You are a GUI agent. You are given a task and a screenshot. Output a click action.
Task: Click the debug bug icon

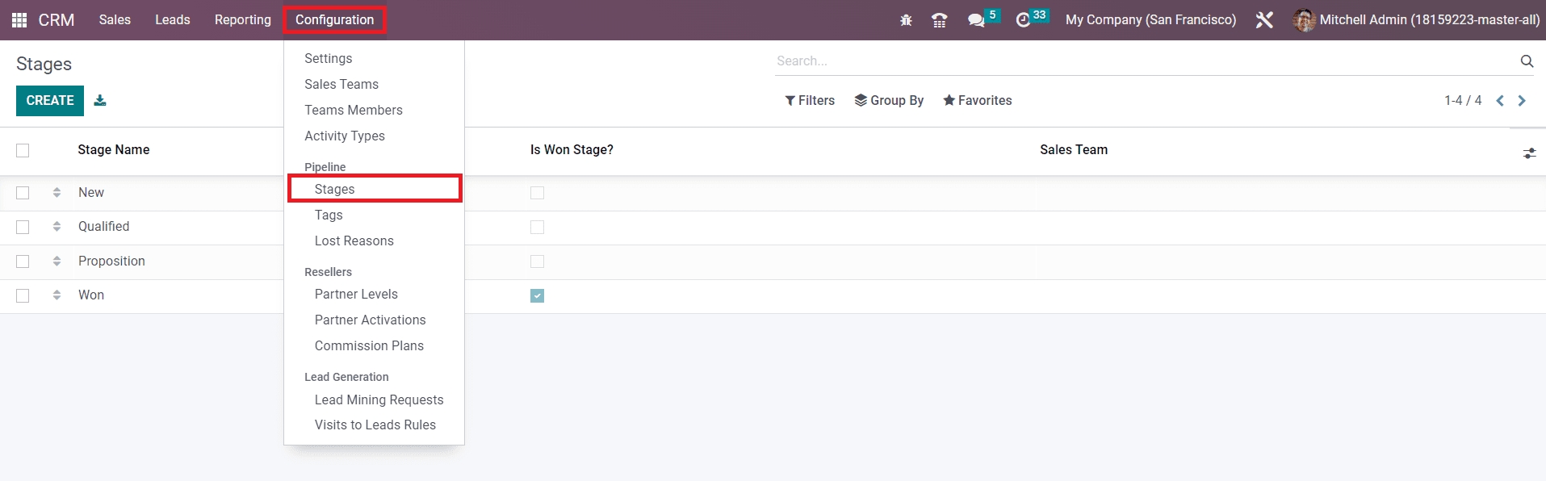coord(906,20)
